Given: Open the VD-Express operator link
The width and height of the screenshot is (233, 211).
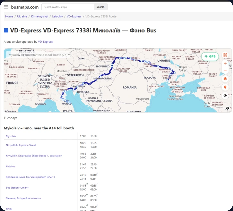Looking at the screenshot, I should click(x=45, y=42).
